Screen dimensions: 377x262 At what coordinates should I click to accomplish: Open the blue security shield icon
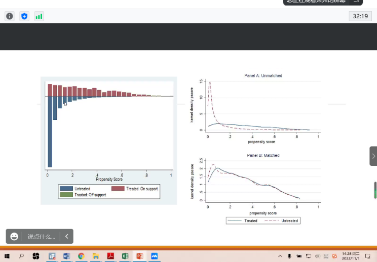pos(24,16)
